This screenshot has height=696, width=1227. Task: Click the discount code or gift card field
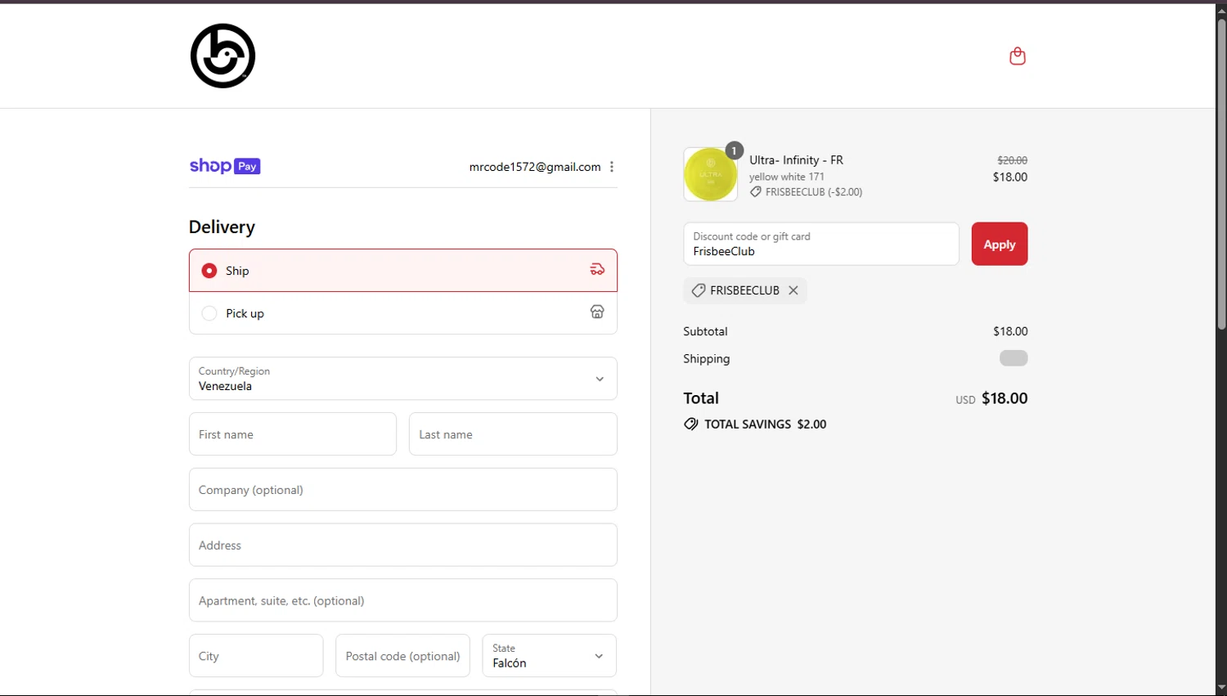click(x=820, y=244)
